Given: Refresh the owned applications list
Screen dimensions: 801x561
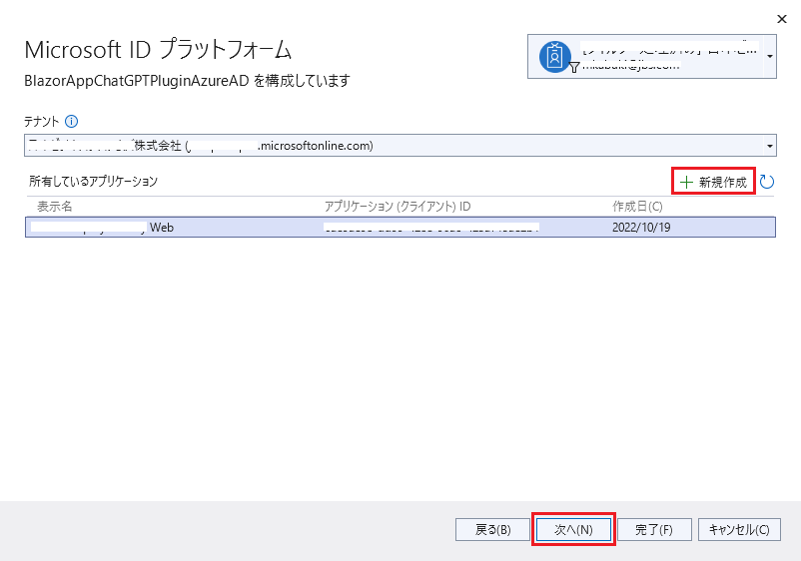Looking at the screenshot, I should [x=766, y=182].
